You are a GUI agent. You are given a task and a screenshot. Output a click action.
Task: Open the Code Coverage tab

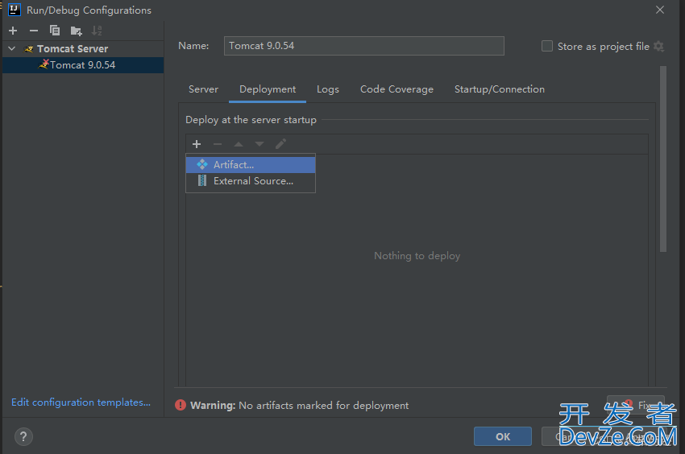click(396, 89)
